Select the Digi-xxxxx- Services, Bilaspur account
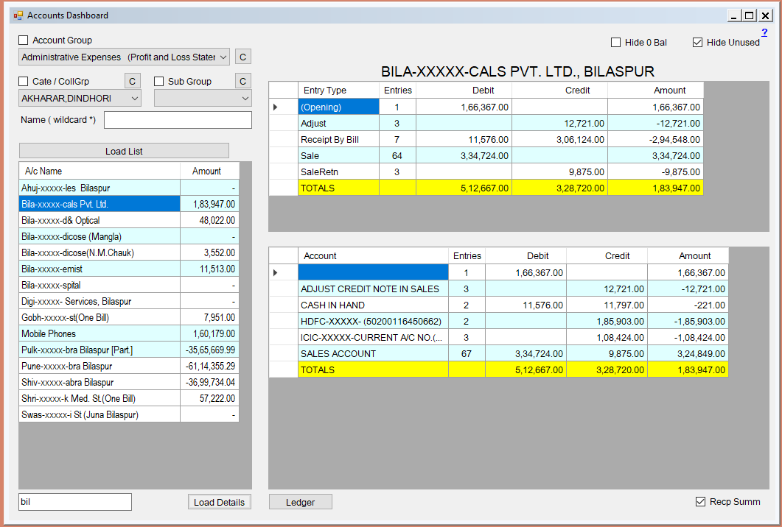The image size is (782, 527). pos(129,301)
